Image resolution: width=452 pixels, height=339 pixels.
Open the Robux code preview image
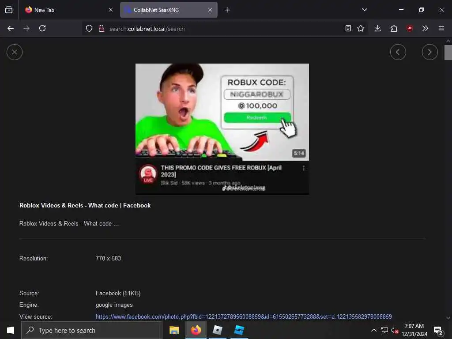pos(222,129)
